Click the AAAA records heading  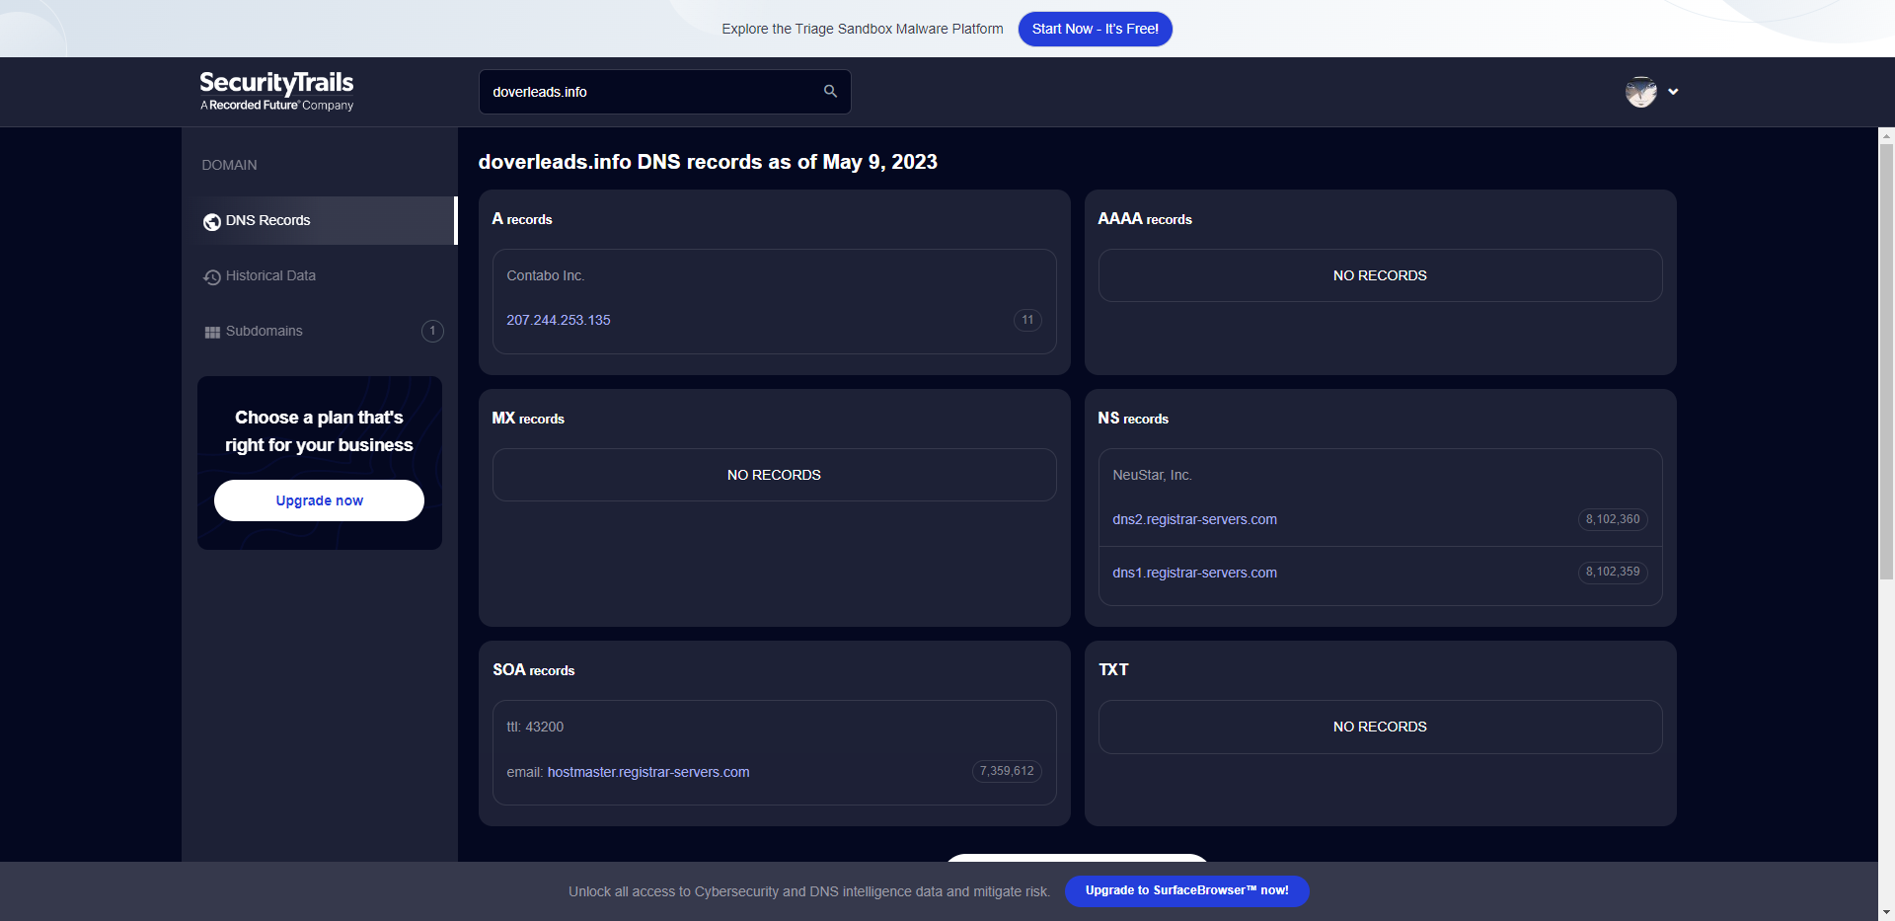click(x=1145, y=219)
